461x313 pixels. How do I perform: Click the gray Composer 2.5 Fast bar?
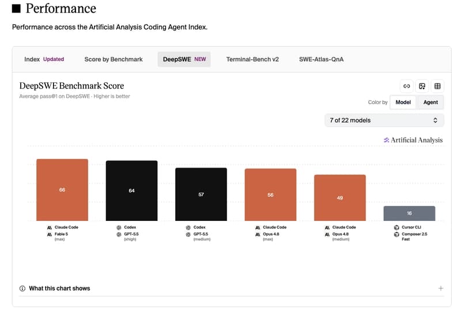tap(409, 213)
